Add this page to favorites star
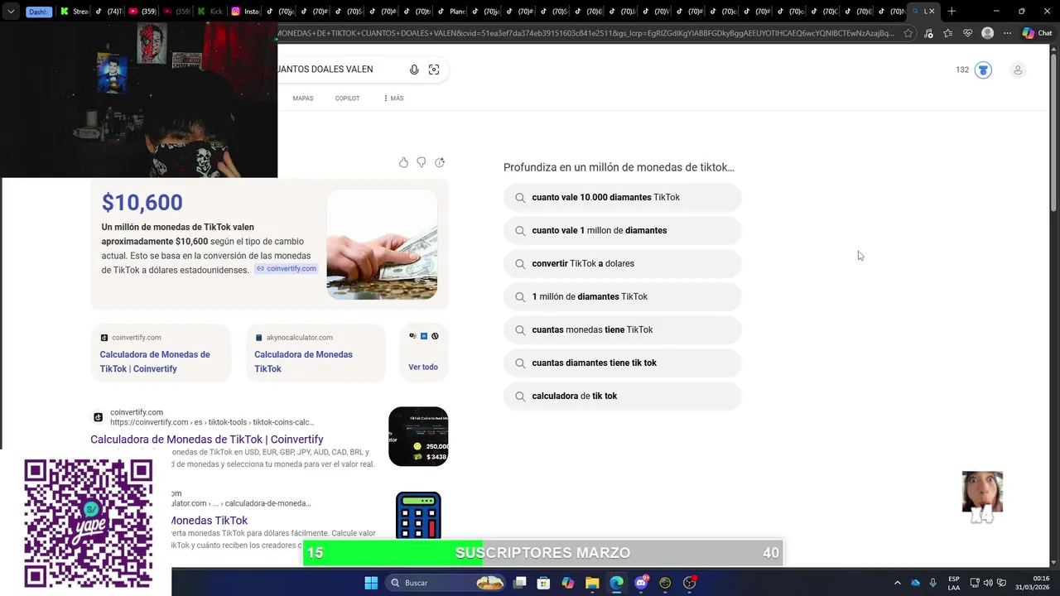Image resolution: width=1060 pixels, height=596 pixels. [x=908, y=33]
